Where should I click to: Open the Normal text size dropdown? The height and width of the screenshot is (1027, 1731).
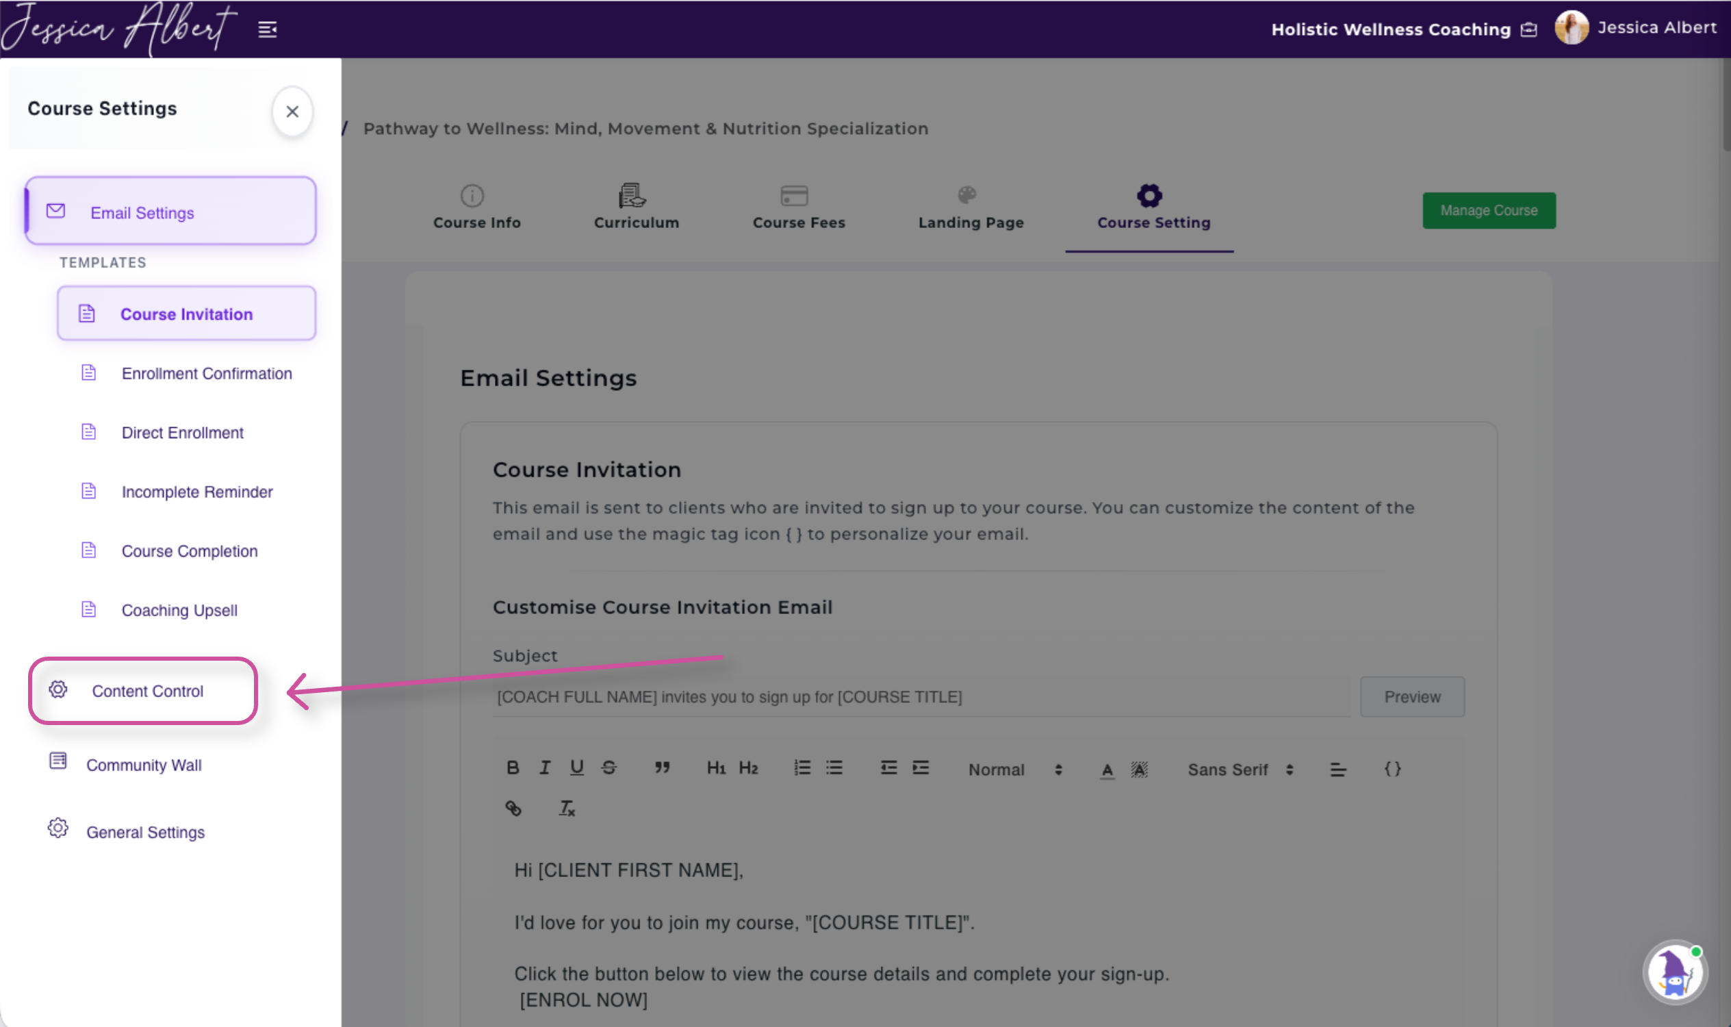pos(1014,770)
